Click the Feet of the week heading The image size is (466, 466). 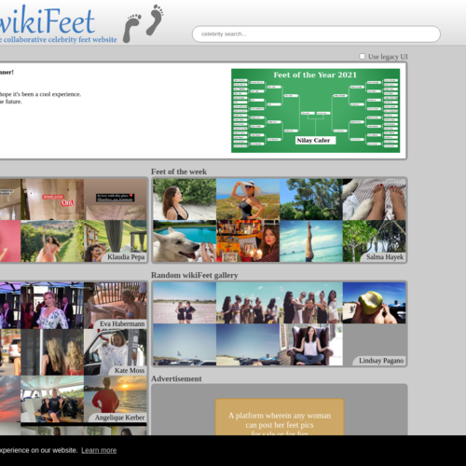pyautogui.click(x=179, y=171)
